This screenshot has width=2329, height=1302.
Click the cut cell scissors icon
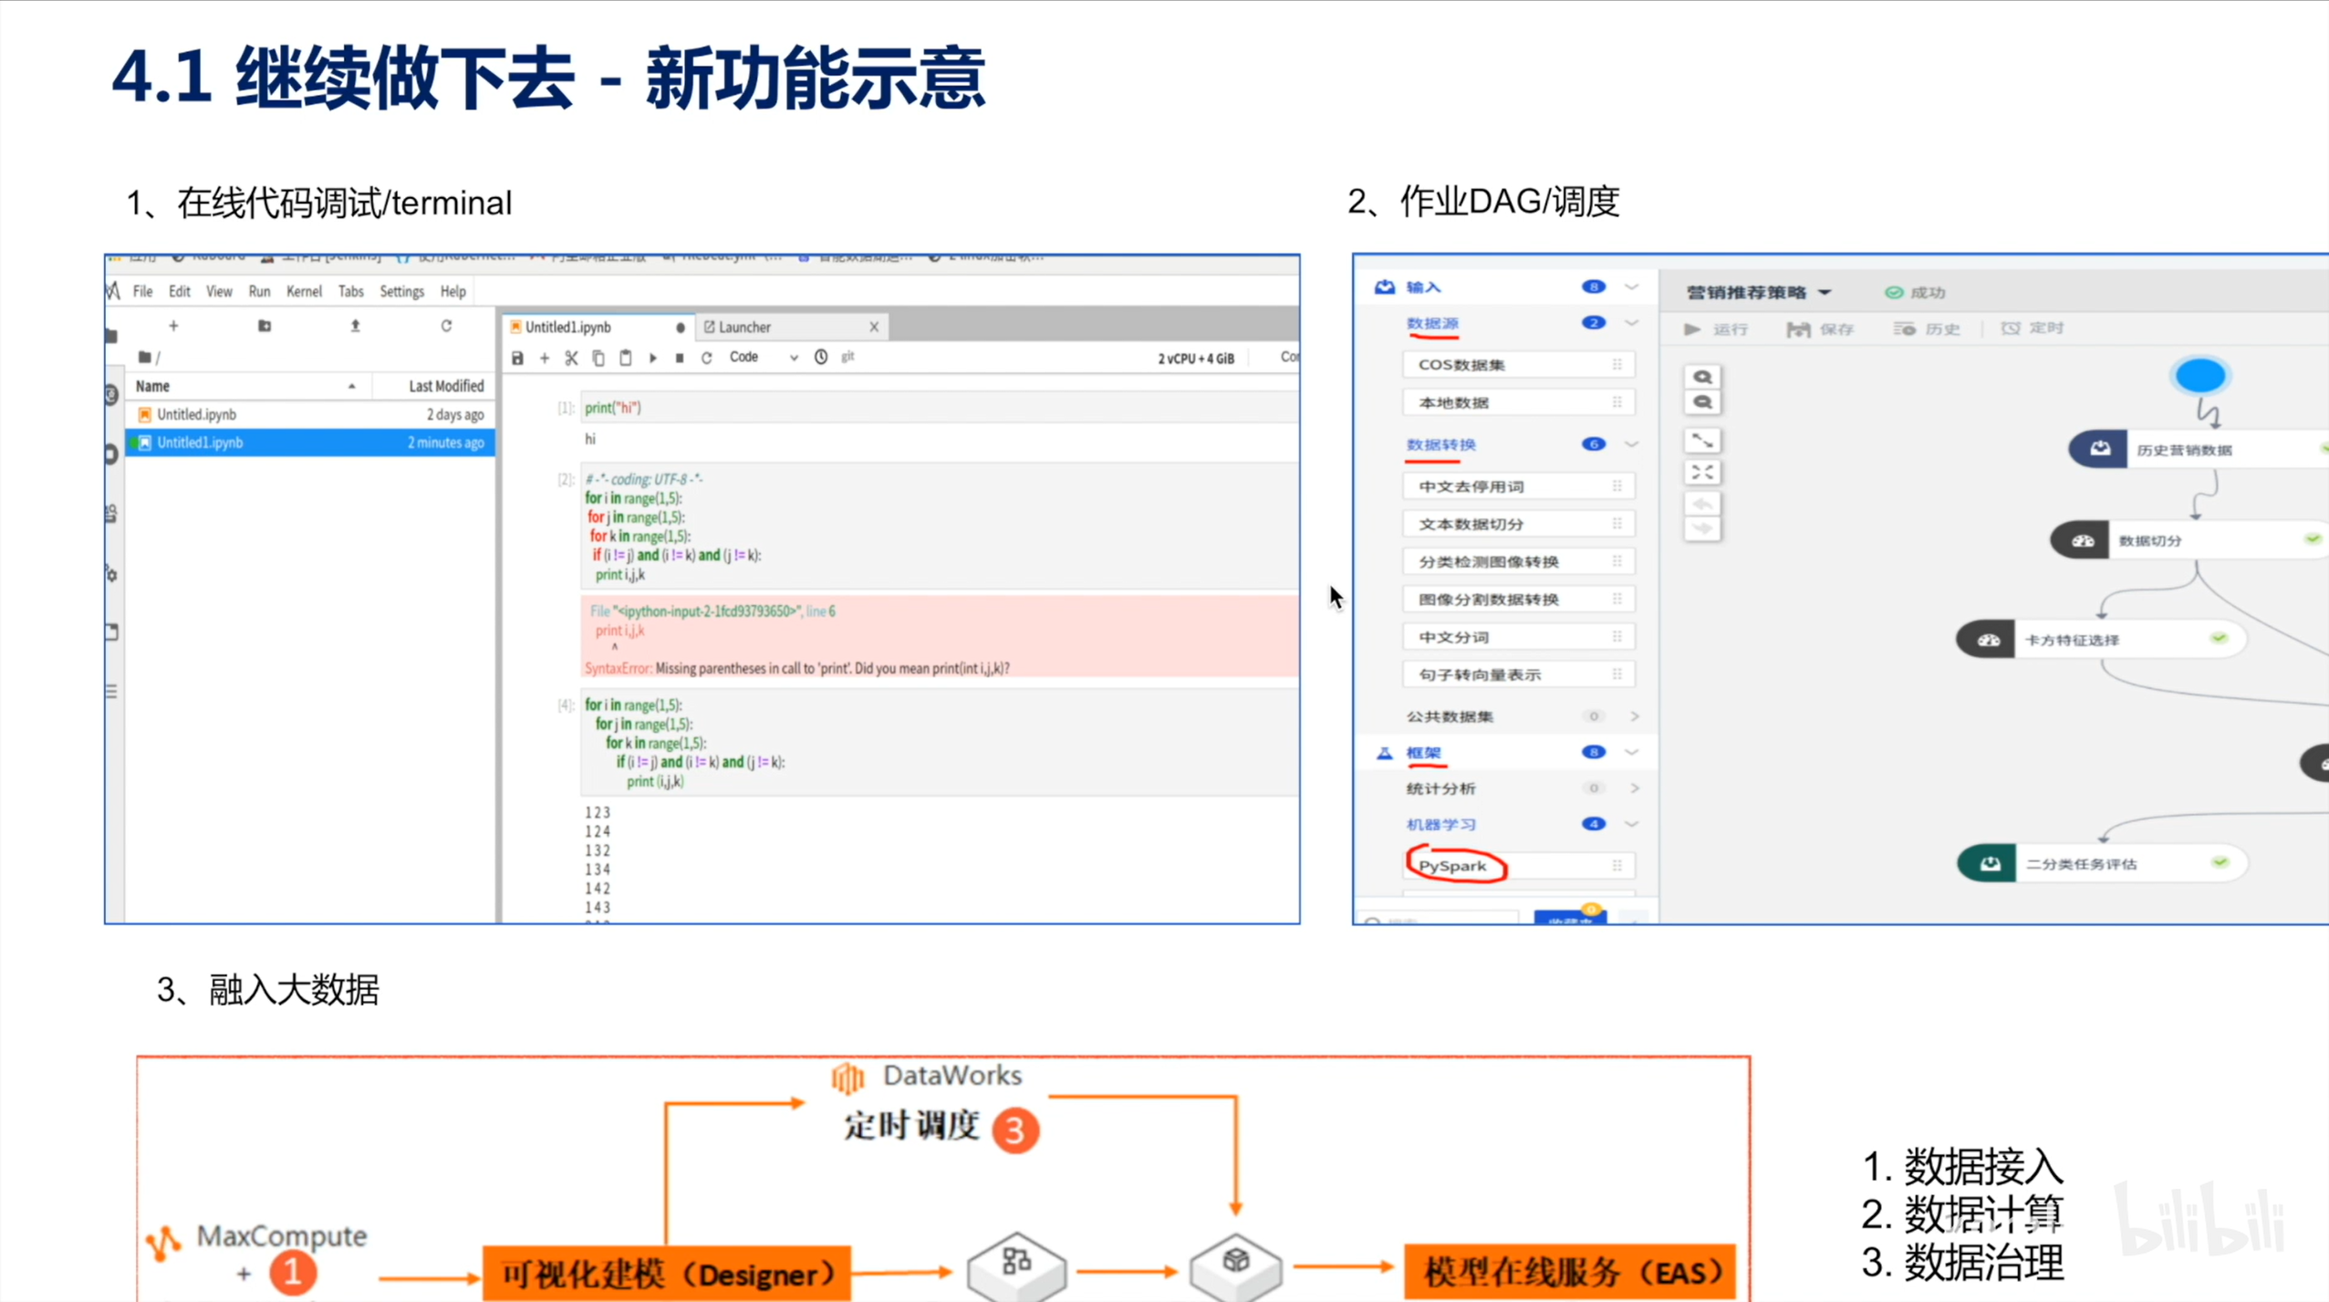[x=571, y=358]
